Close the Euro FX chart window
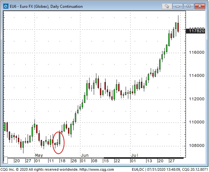The image size is (209, 172). coord(200,6)
